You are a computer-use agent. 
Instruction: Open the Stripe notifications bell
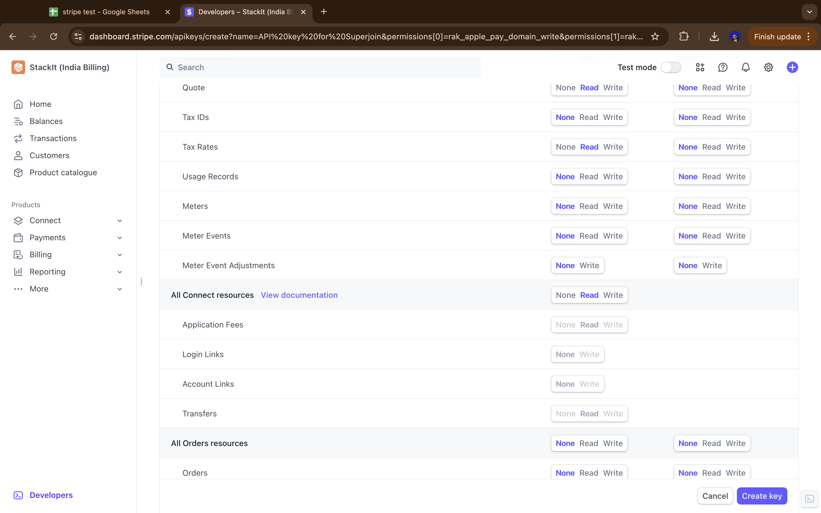tap(745, 67)
